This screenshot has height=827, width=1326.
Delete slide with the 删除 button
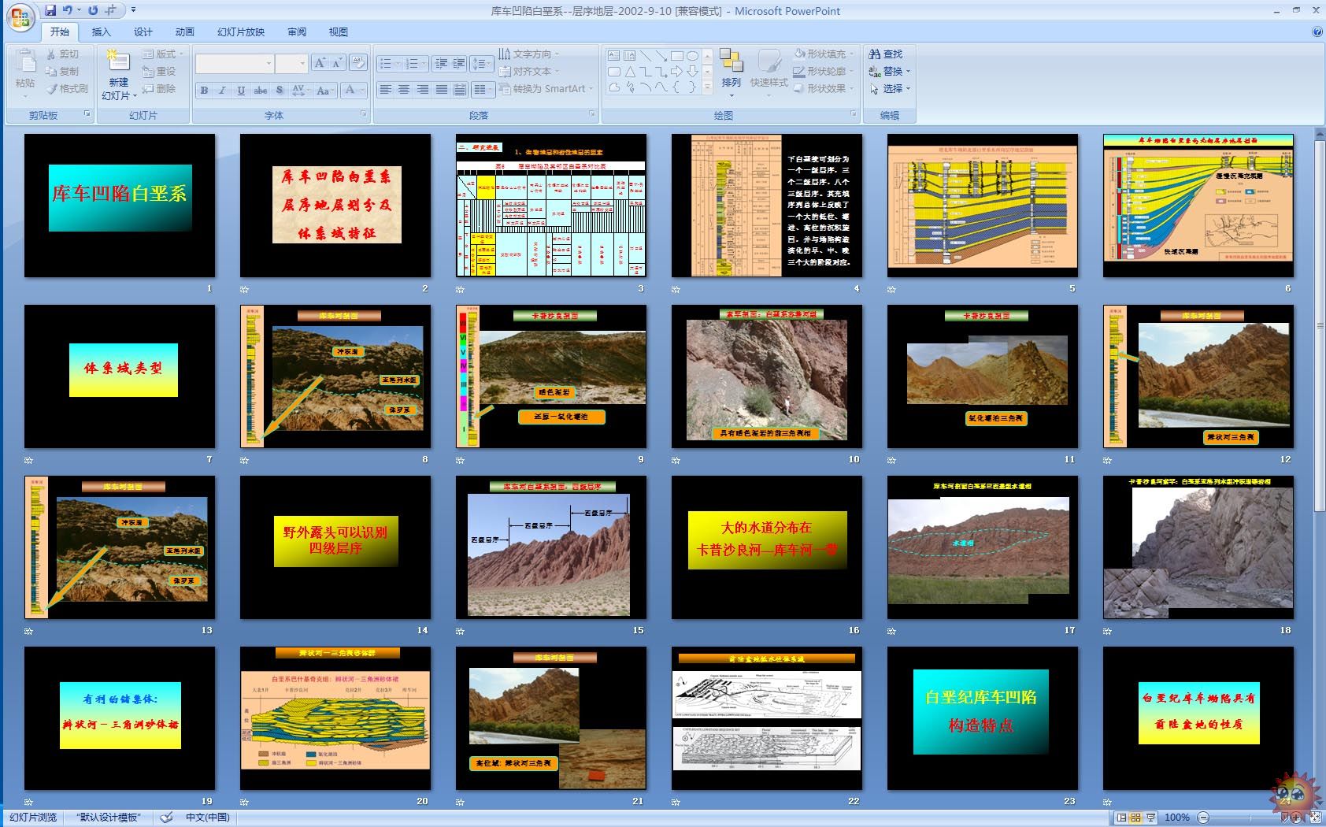click(x=159, y=89)
